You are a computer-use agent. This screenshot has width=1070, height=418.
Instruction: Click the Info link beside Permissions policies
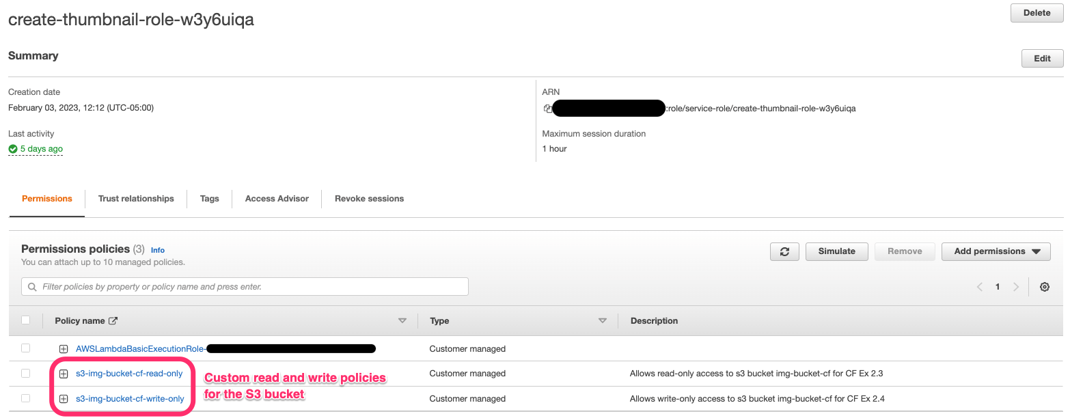[158, 250]
